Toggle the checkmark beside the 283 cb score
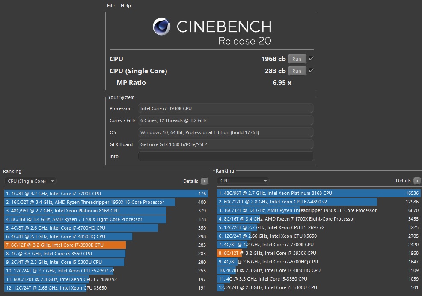422x296 pixels. [x=310, y=71]
